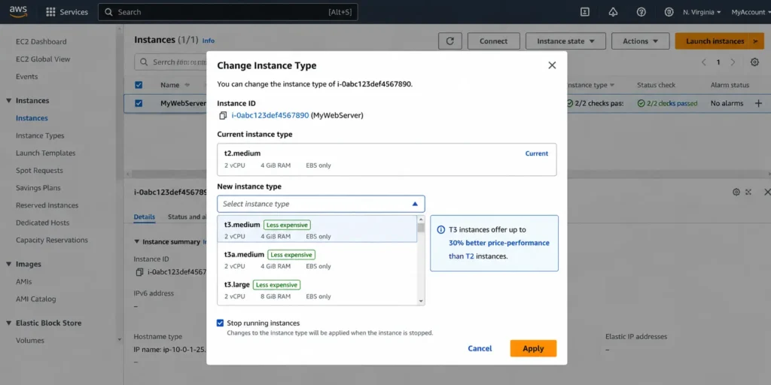This screenshot has height=385, width=771.
Task: Choose the t3a.medium option
Action: click(x=317, y=259)
